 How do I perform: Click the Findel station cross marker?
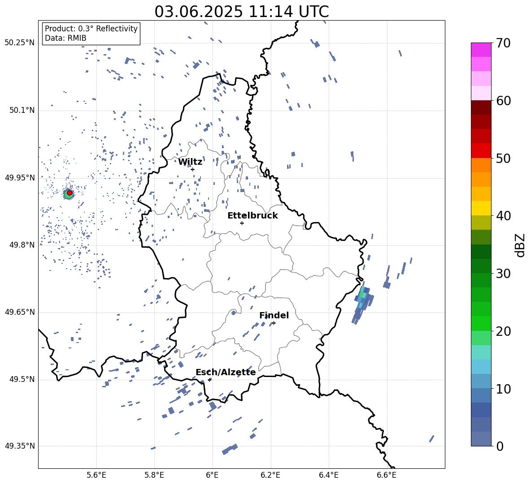pos(274,323)
